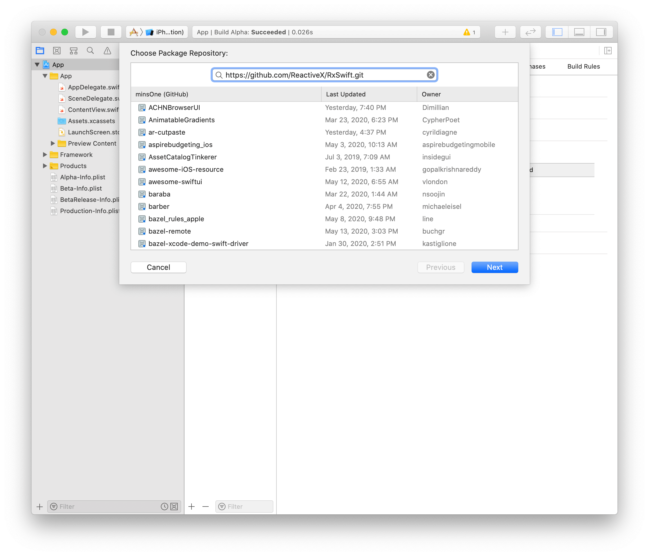649x556 pixels.
Task: Select bazel_rules_apple repository
Action: pos(324,219)
